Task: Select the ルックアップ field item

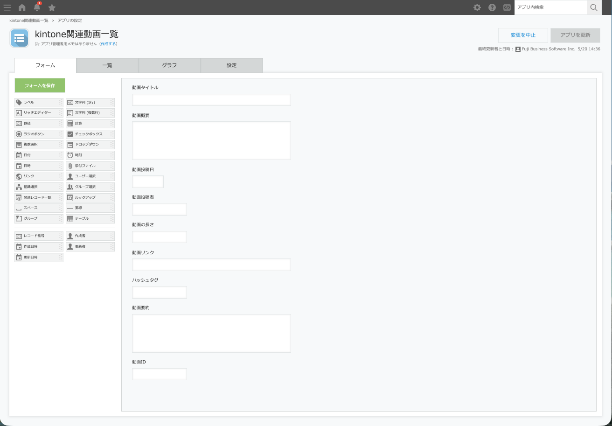Action: pos(90,197)
